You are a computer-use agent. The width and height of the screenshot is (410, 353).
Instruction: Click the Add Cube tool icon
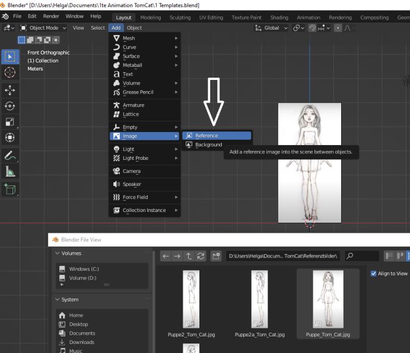tap(10, 189)
